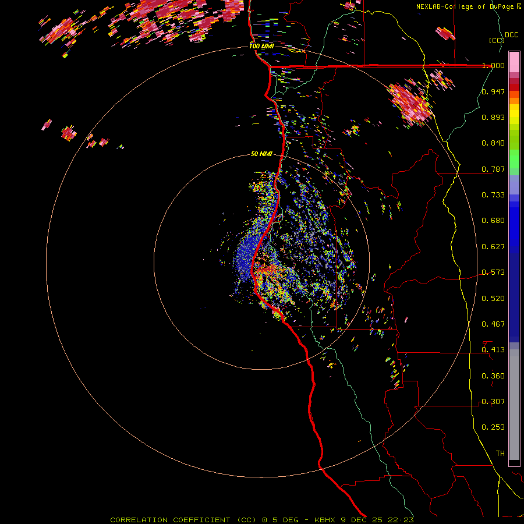Click the KBHX radar site identifier
524x524 pixels.
pos(324,520)
